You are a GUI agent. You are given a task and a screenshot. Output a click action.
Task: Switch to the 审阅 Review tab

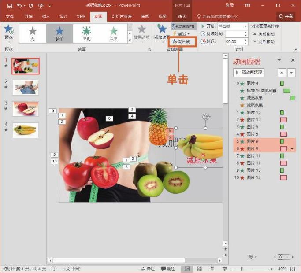pos(145,16)
